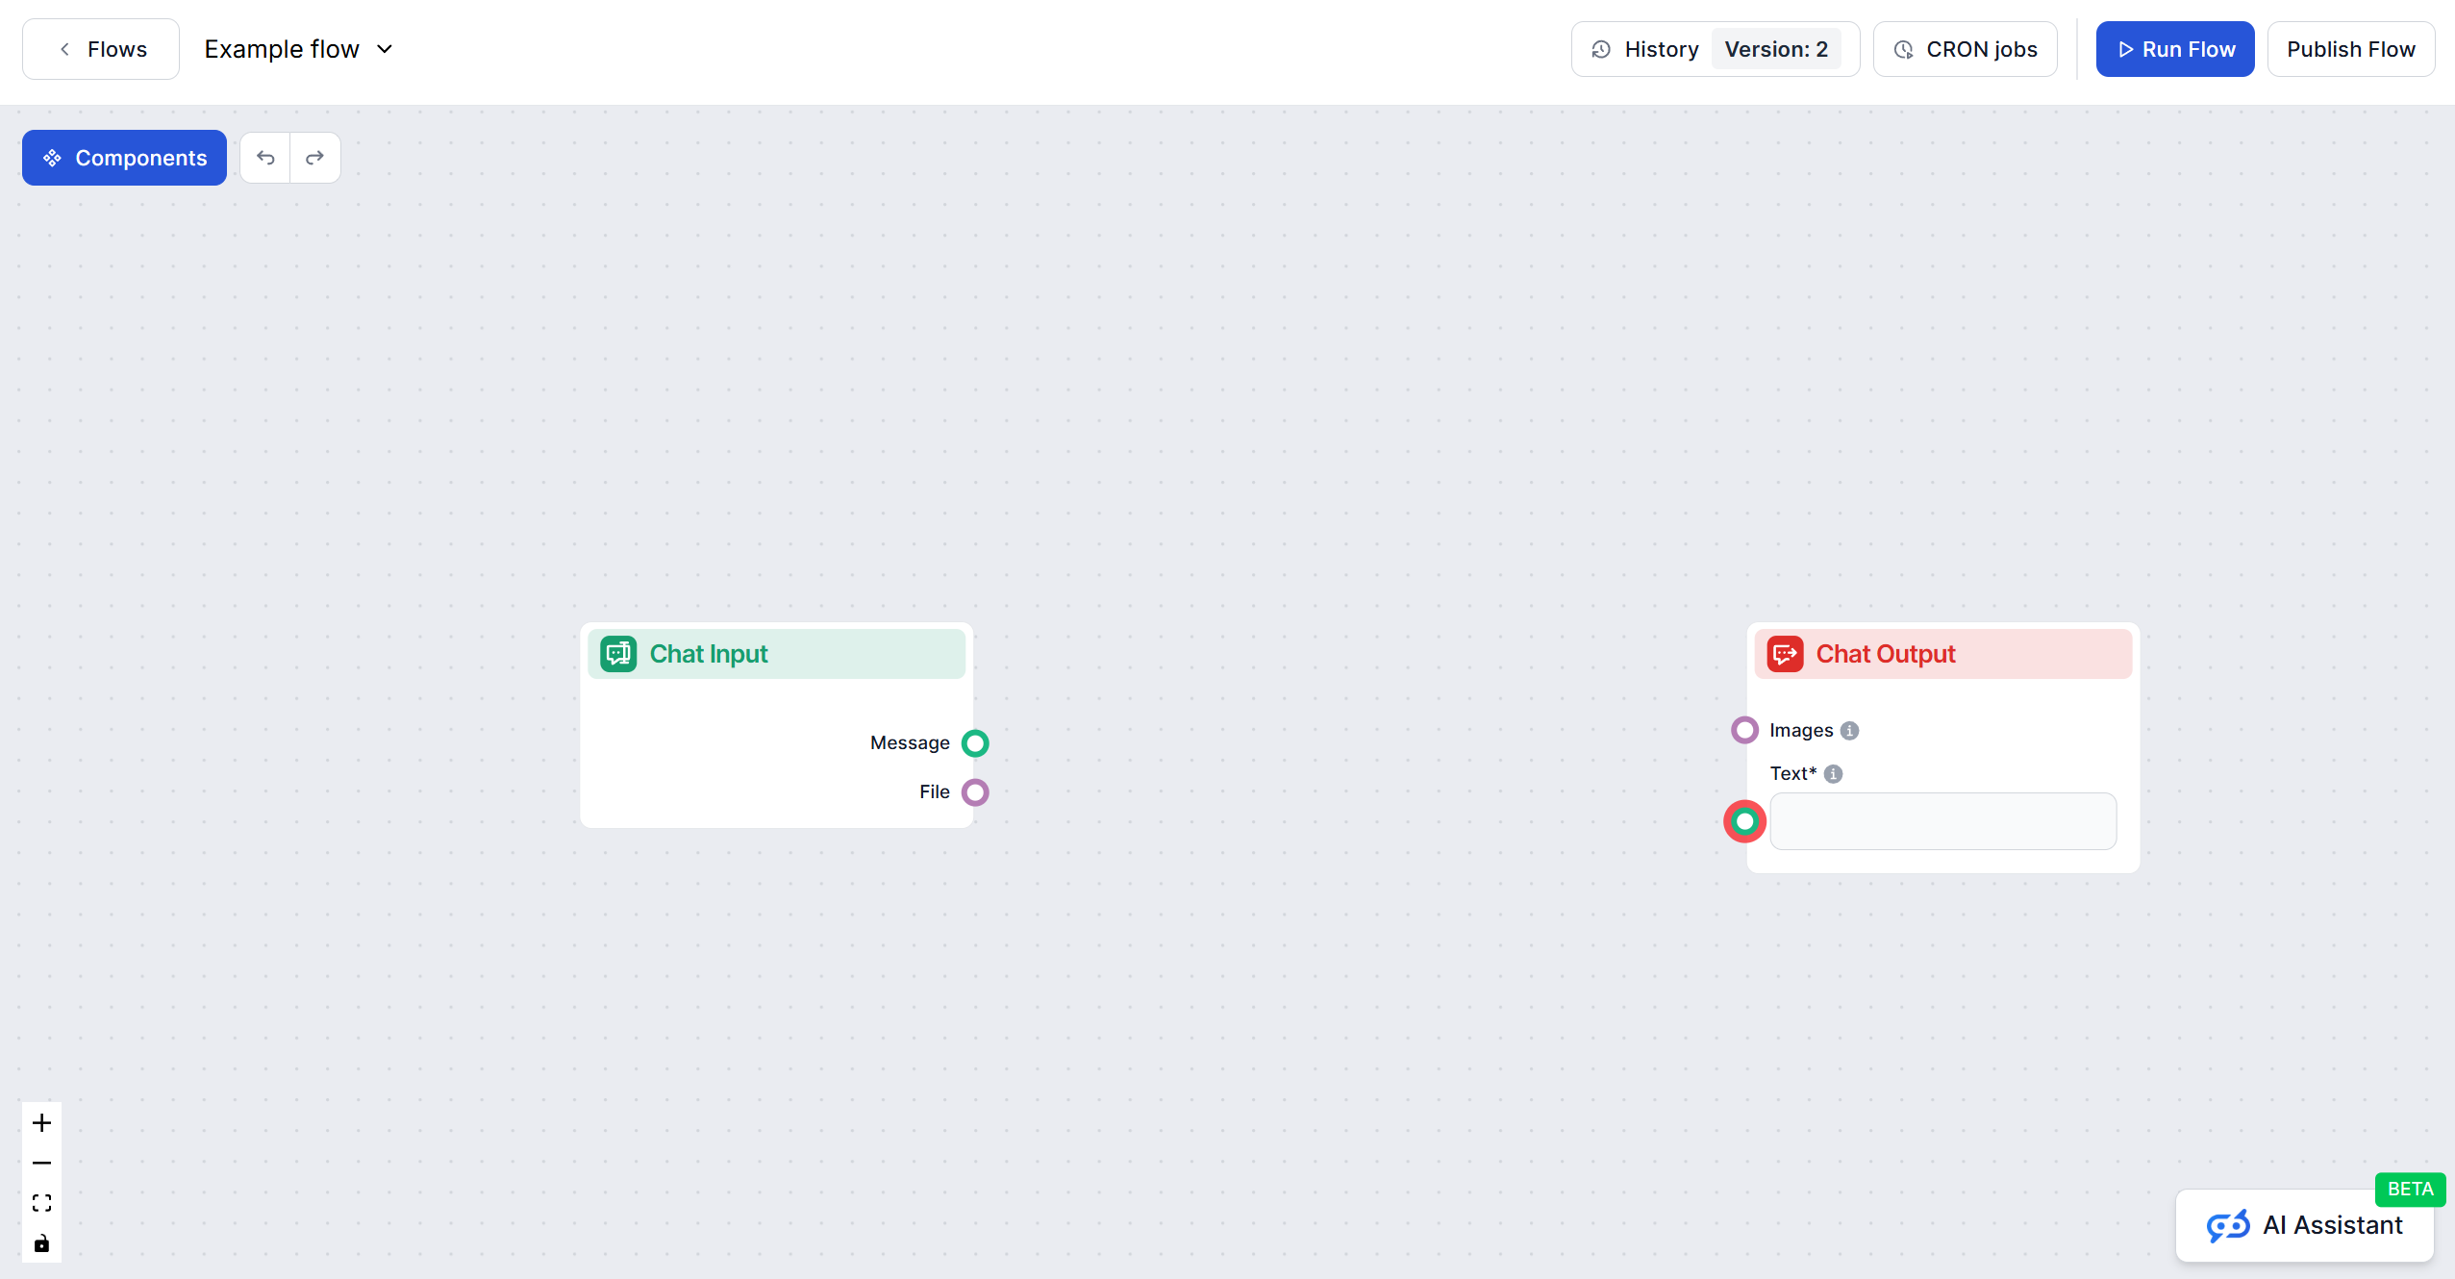Click the info icon next to Images

[x=1849, y=730]
